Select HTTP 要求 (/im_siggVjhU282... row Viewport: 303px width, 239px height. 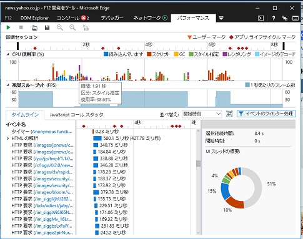pos(42,199)
